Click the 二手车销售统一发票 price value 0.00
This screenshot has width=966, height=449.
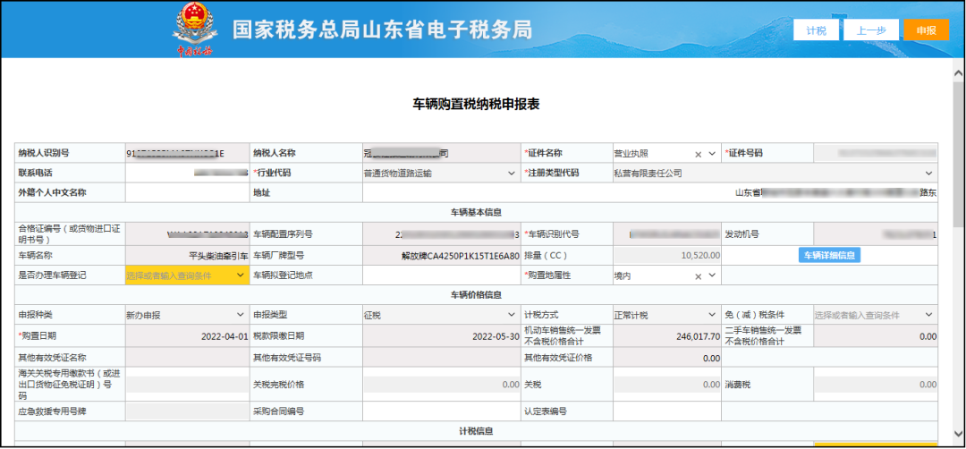click(875, 337)
